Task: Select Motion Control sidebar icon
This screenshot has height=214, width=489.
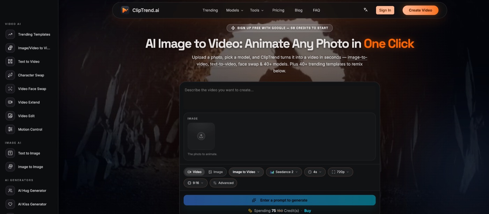Action: pos(10,130)
